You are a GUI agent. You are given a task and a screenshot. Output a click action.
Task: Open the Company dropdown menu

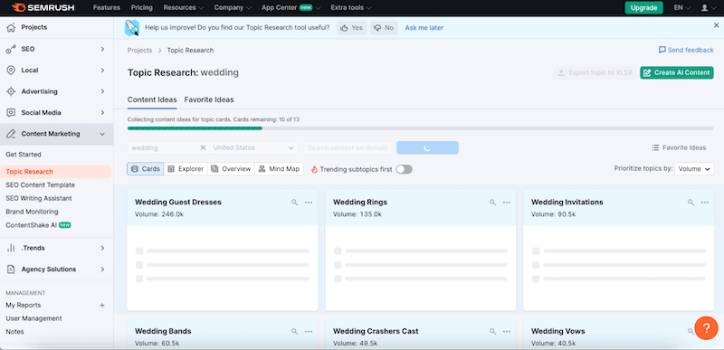(x=233, y=8)
